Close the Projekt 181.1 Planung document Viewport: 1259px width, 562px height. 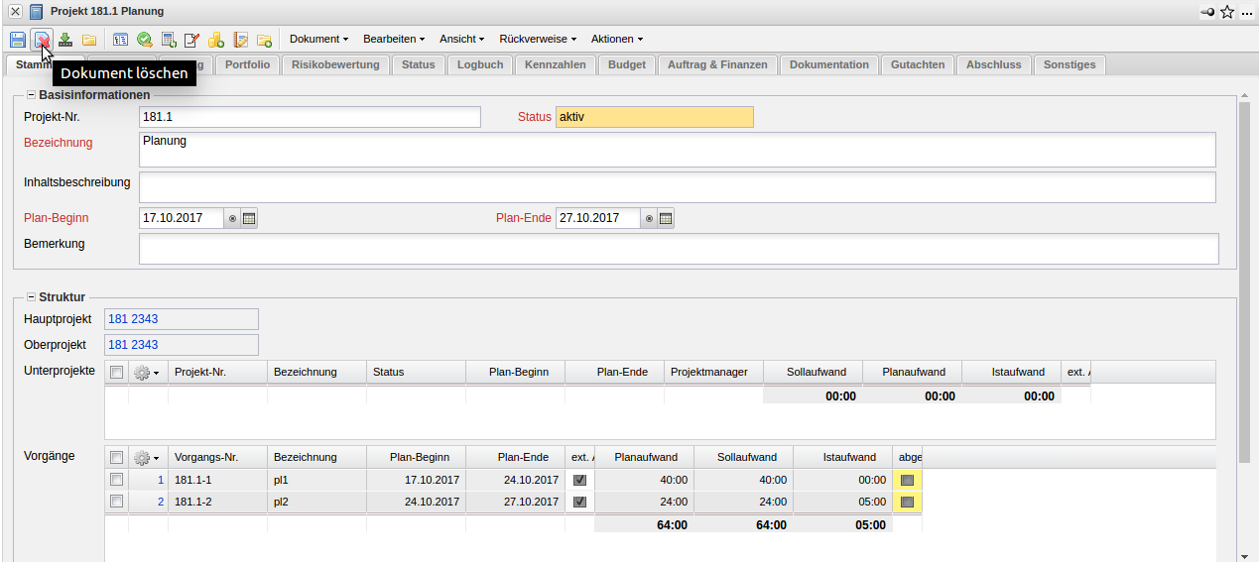15,12
